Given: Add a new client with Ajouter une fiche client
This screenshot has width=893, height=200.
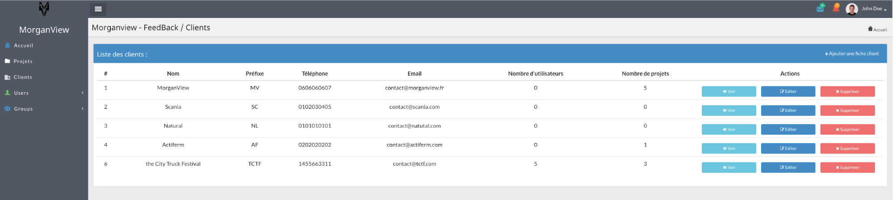Looking at the screenshot, I should tap(851, 53).
